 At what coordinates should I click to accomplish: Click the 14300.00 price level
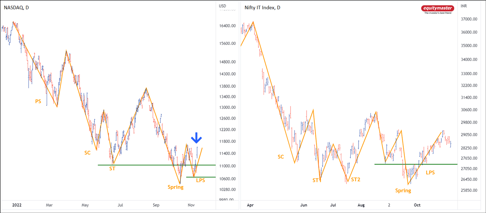[227, 74]
